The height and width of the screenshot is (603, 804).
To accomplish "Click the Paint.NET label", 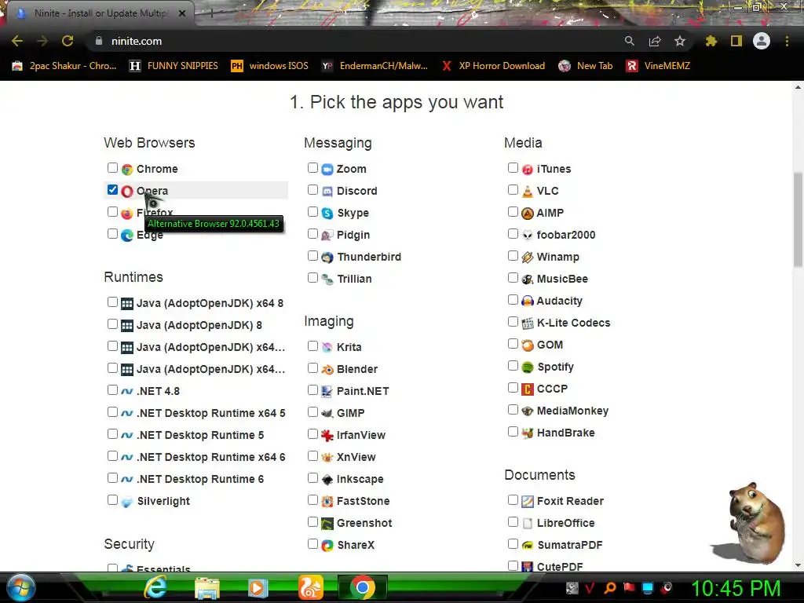I will 363,391.
